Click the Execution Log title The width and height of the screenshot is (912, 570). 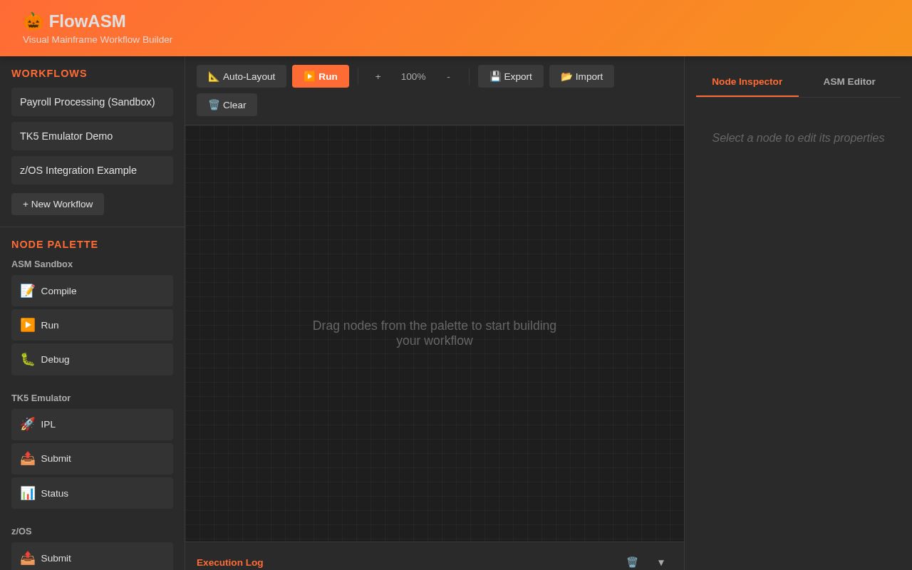click(230, 562)
